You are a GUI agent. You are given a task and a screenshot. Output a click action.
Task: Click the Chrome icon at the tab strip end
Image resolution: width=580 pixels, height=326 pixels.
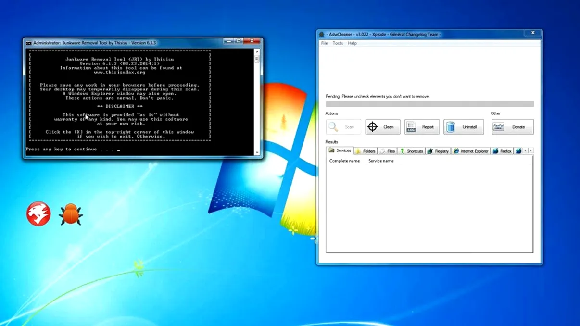click(518, 150)
